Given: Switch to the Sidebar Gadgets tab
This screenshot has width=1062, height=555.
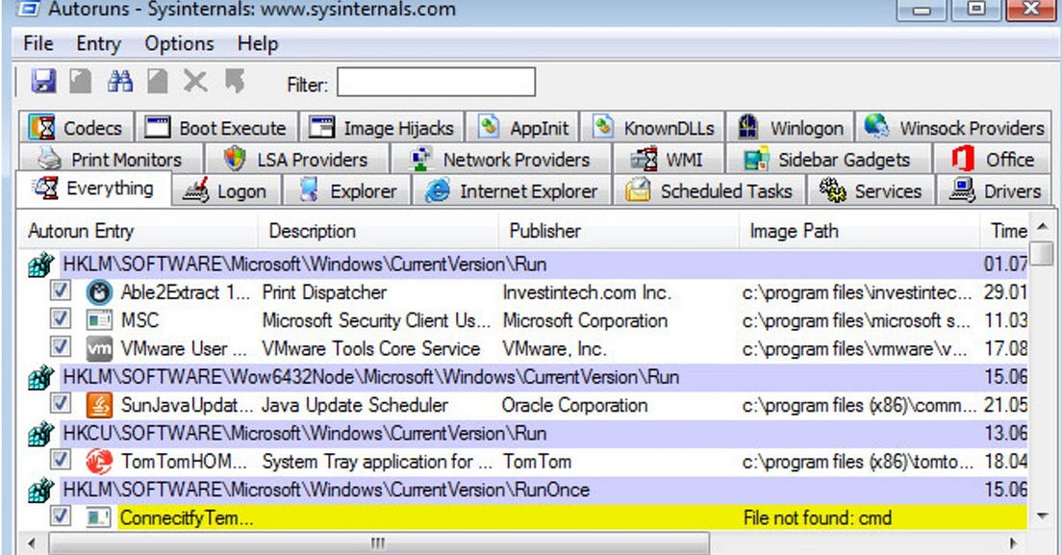Looking at the screenshot, I should (827, 159).
